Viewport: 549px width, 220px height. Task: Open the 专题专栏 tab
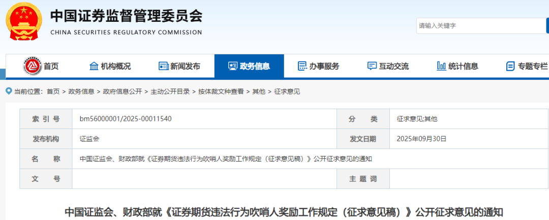tap(532, 66)
